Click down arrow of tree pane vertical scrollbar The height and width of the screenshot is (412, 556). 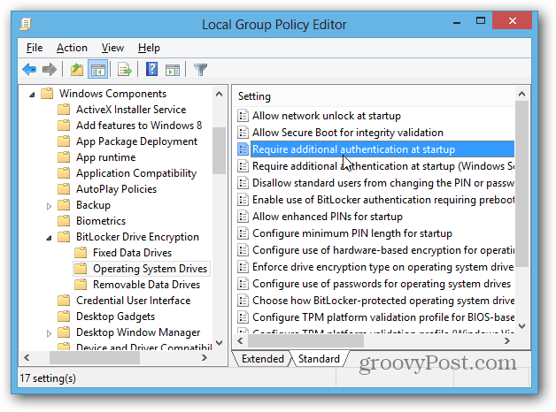pyautogui.click(x=220, y=343)
